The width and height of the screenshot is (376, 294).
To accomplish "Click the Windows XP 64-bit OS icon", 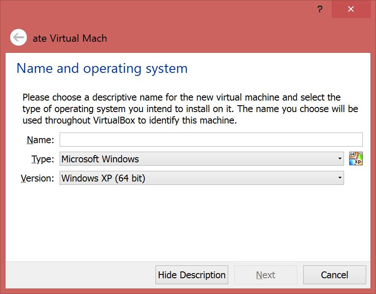I will click(x=356, y=159).
